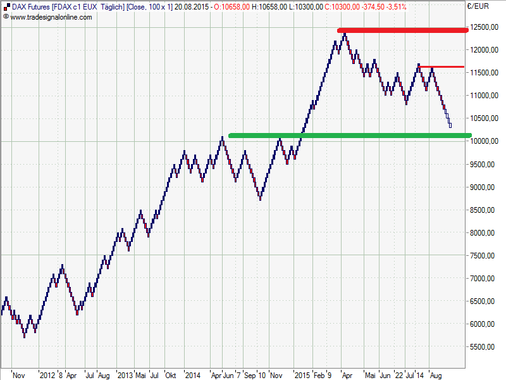Click the high value H:10658,00
The image size is (506, 380).
pyautogui.click(x=269, y=7)
